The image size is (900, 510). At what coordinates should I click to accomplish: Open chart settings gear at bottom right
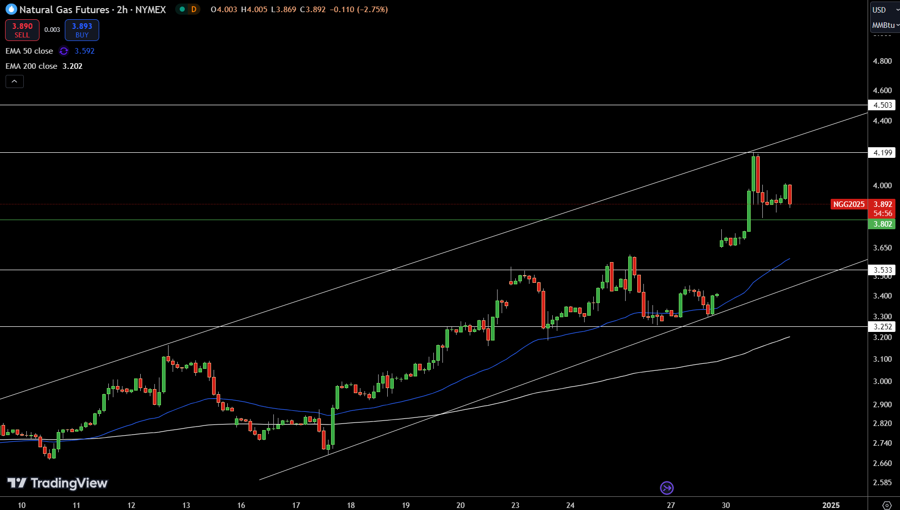887,505
